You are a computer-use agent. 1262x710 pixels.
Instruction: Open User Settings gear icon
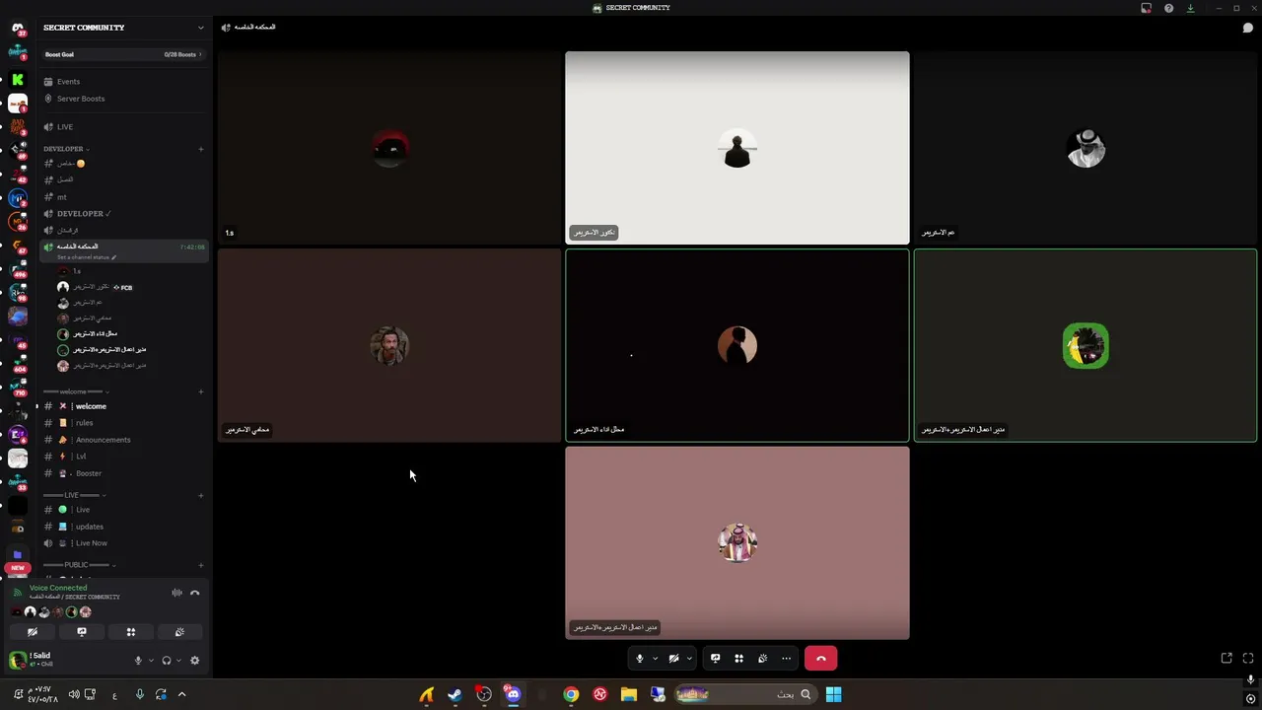(194, 661)
